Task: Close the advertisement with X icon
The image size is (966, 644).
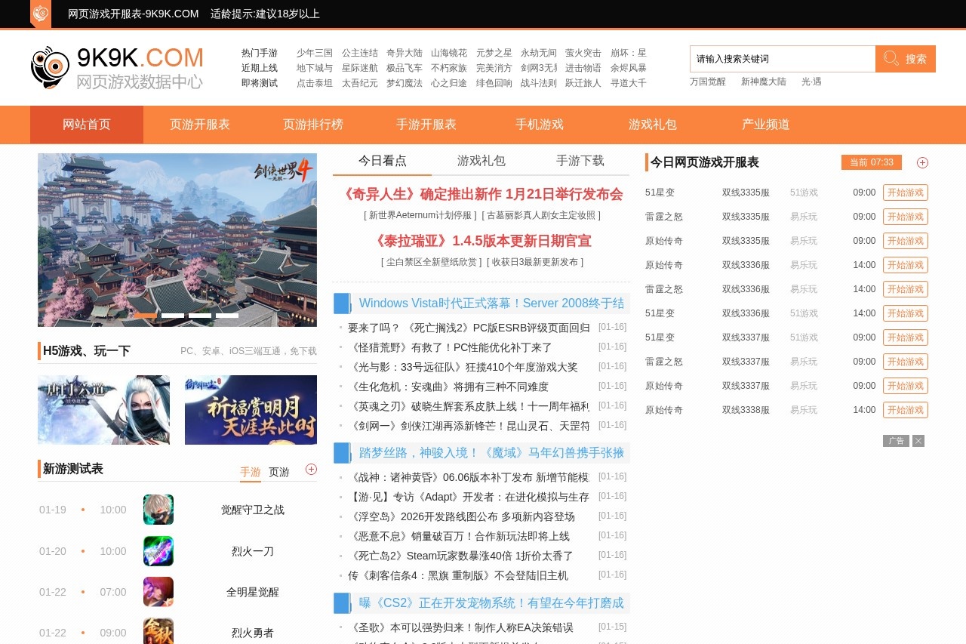Action: pos(918,441)
